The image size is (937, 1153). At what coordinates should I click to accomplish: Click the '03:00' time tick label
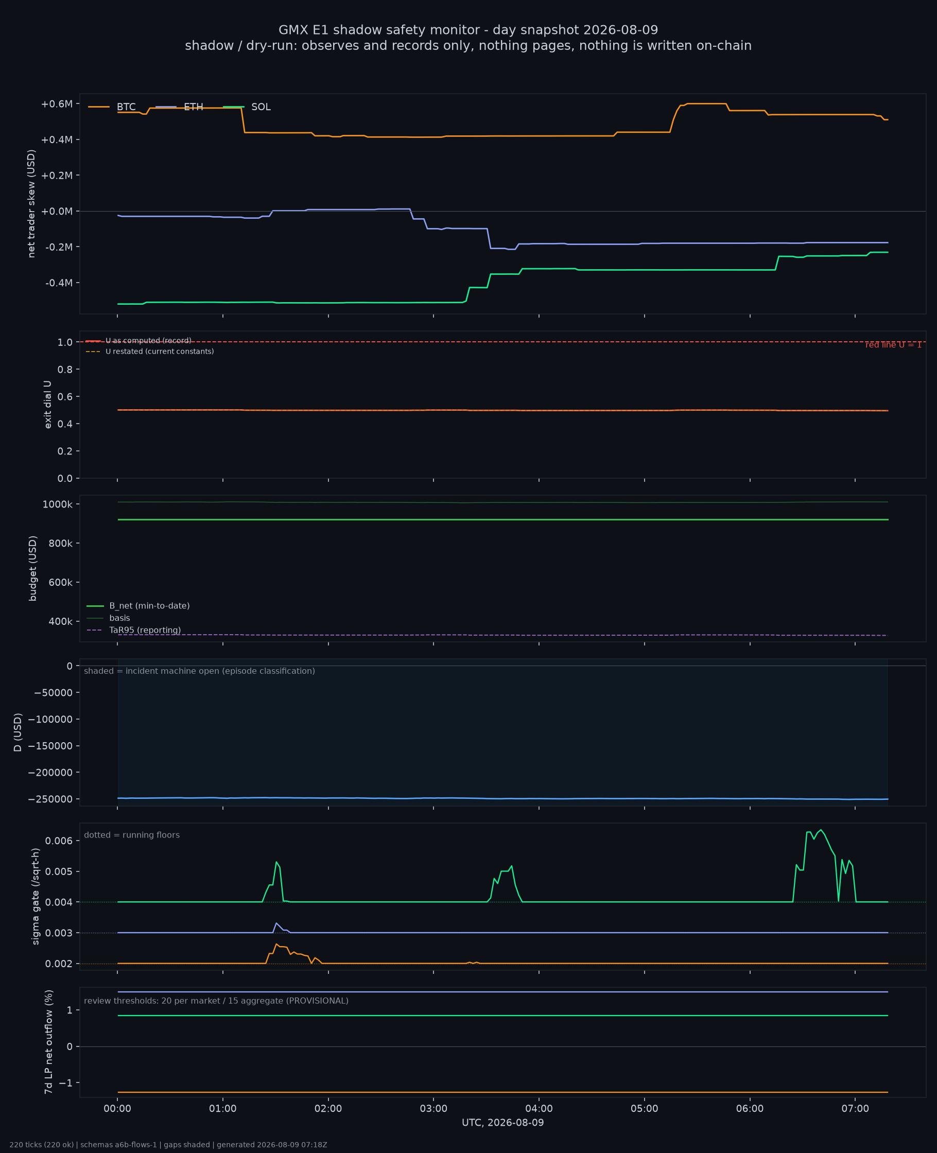[433, 1109]
